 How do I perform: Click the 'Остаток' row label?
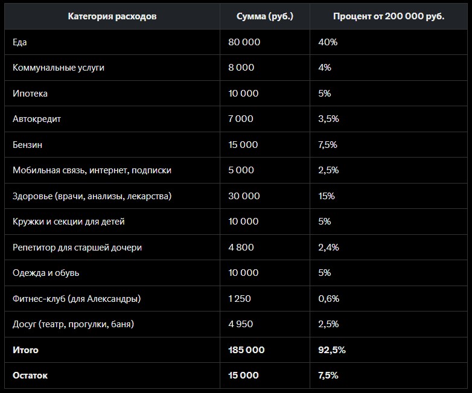point(30,375)
